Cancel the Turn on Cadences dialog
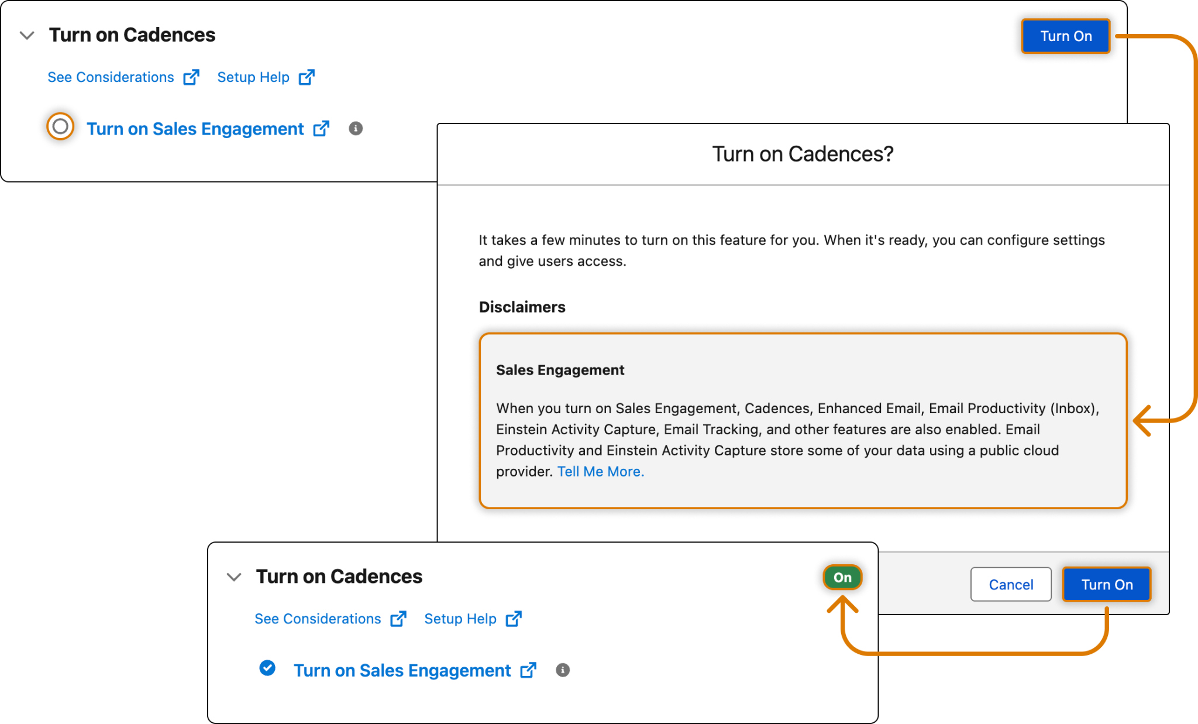 (x=1011, y=584)
